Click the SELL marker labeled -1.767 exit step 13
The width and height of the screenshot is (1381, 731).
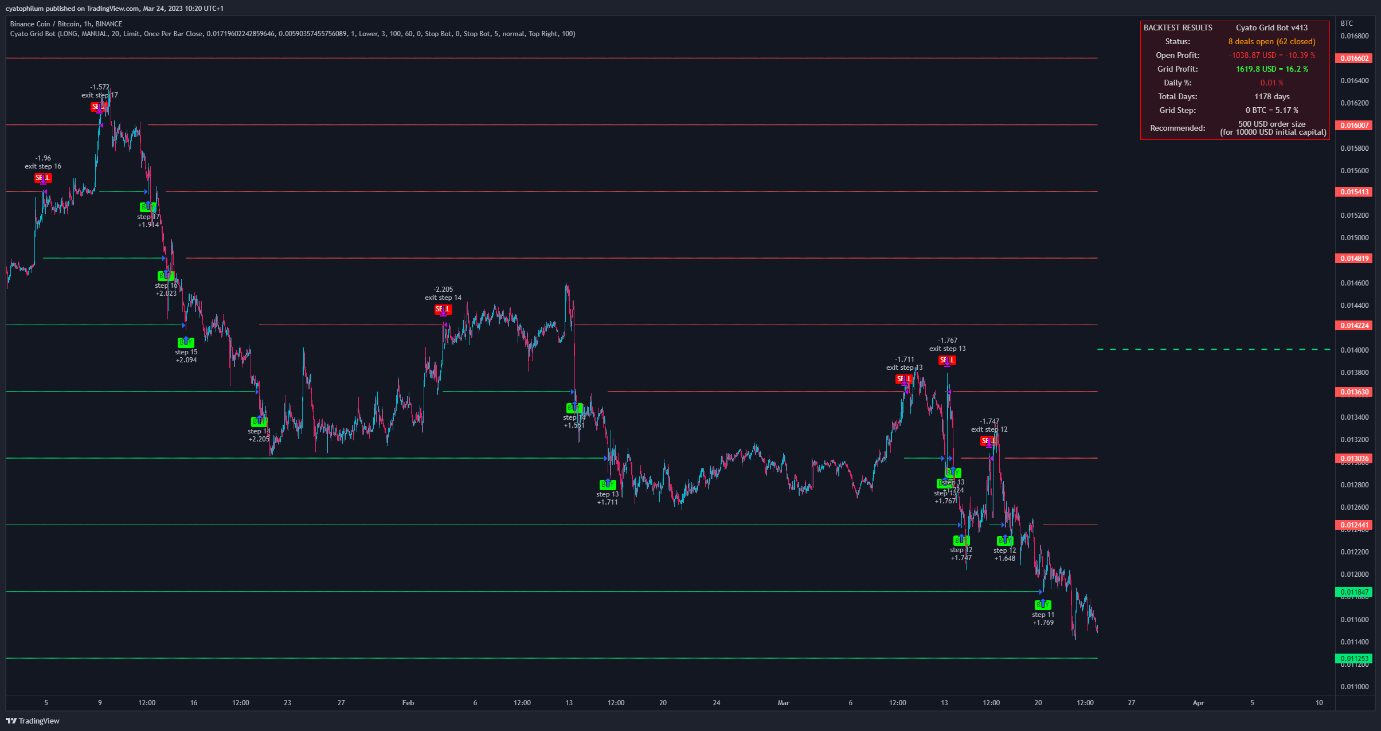point(947,361)
